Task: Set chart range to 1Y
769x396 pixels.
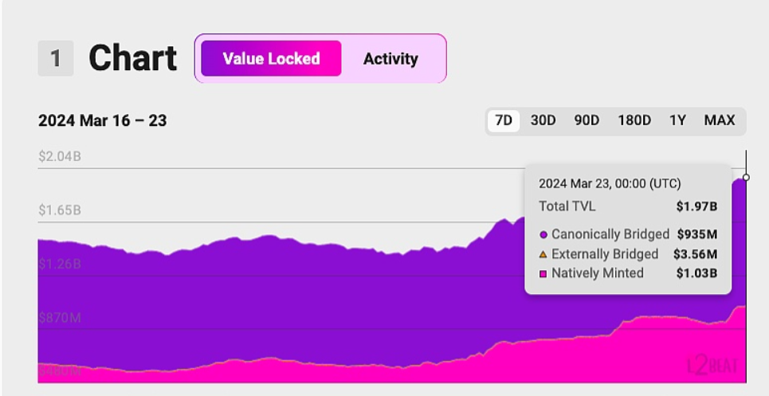Action: (x=677, y=120)
